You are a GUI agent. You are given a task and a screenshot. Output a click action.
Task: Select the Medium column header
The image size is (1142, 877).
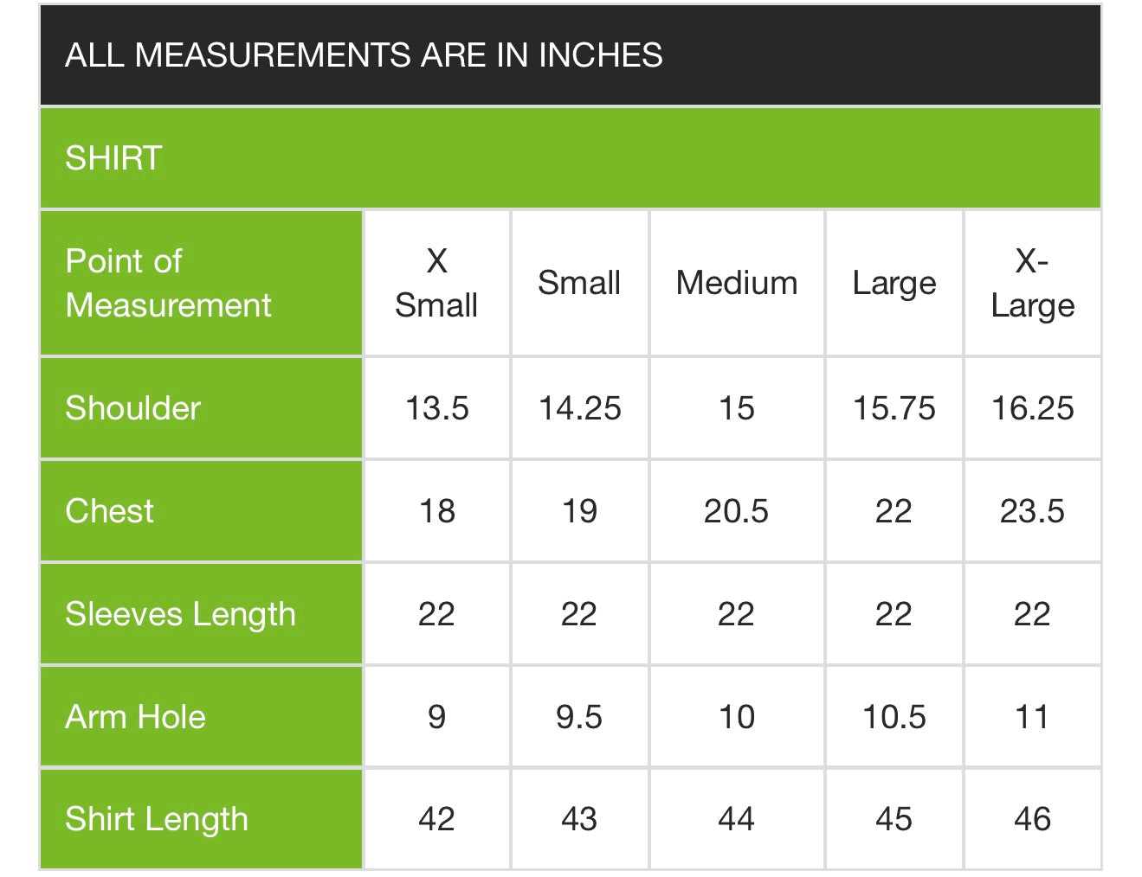[737, 283]
